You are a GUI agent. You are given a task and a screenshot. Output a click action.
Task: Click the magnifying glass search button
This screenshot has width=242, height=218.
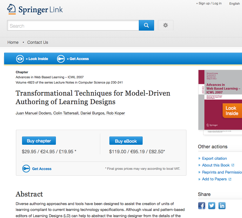pos(146,26)
